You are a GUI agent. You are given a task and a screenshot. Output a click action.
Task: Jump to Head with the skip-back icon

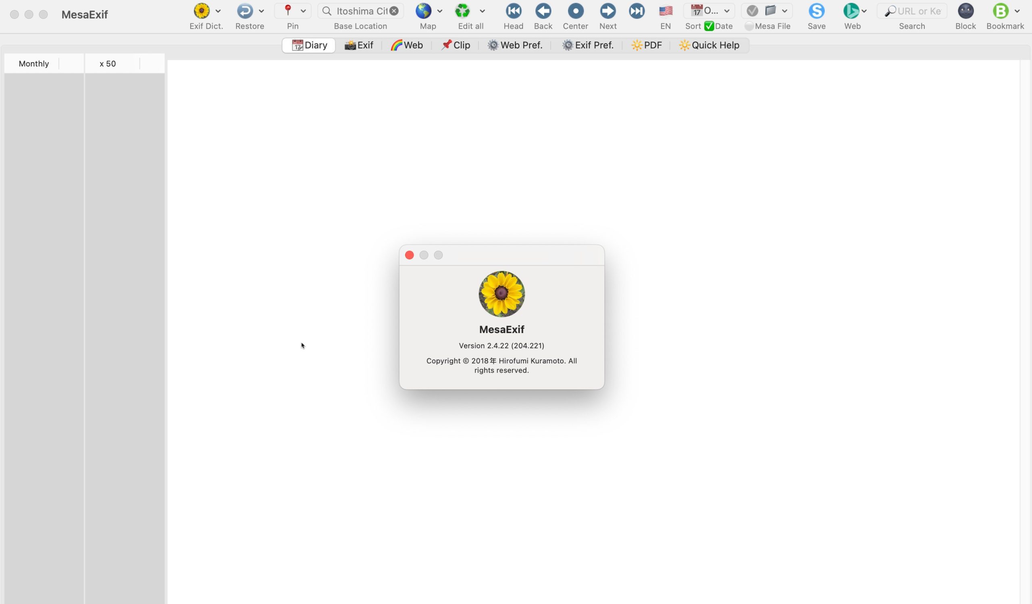(x=514, y=11)
